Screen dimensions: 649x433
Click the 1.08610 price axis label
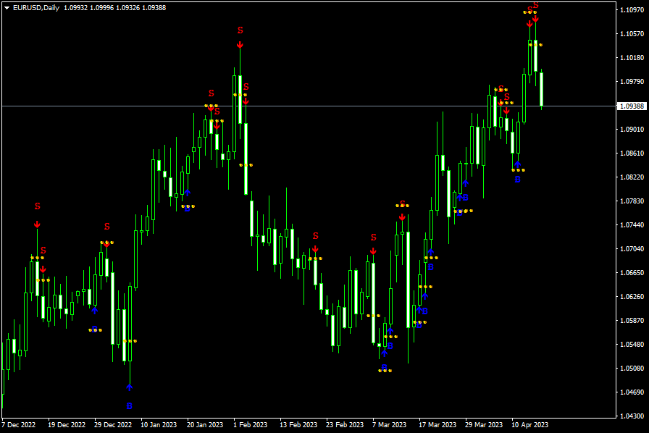632,154
